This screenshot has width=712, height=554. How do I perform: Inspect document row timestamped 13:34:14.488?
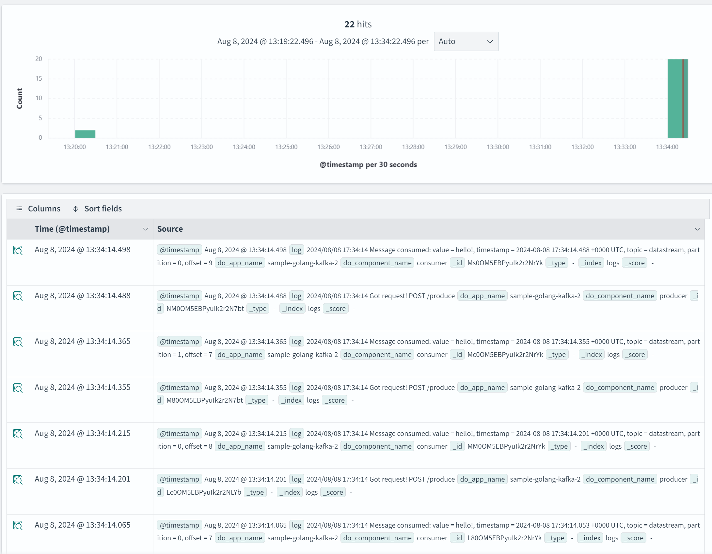click(18, 296)
